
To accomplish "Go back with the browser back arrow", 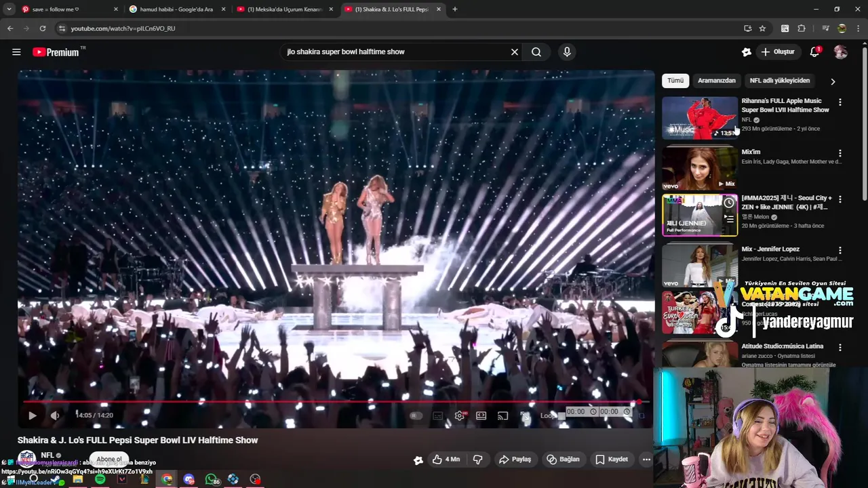I will pos(10,28).
